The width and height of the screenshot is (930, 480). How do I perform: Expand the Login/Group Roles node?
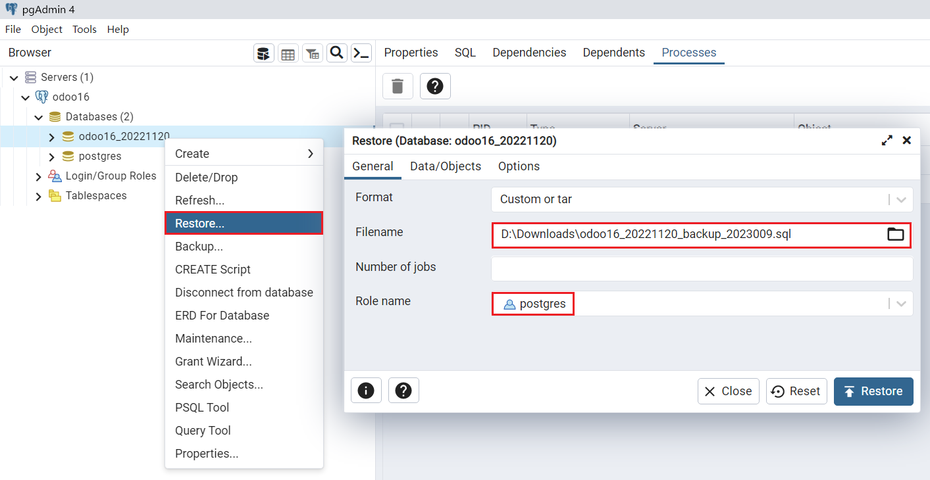(39, 176)
